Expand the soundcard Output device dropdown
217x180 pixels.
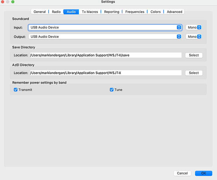pyautogui.click(x=105, y=37)
